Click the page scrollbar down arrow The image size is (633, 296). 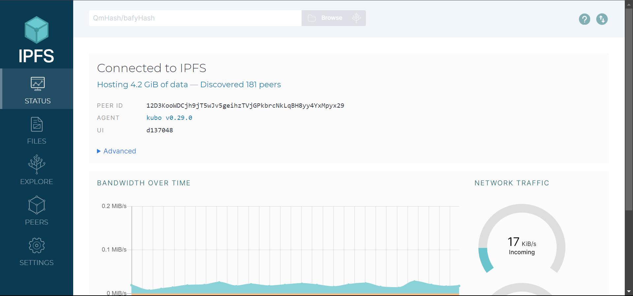coord(629,291)
